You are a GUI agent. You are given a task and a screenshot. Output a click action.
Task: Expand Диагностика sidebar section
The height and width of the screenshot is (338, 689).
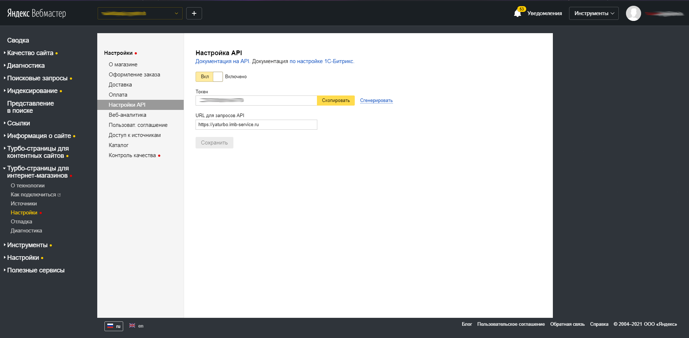[26, 66]
